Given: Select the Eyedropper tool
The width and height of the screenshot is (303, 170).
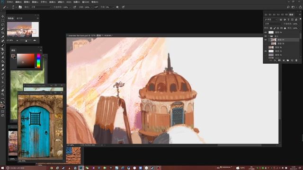Looking at the screenshot, I should tap(3, 37).
